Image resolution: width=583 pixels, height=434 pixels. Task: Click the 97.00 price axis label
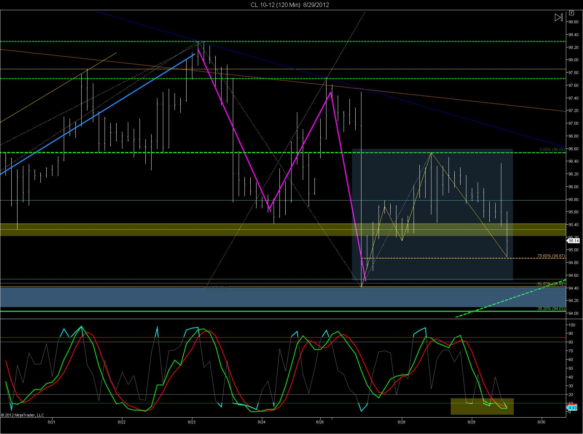pos(574,123)
